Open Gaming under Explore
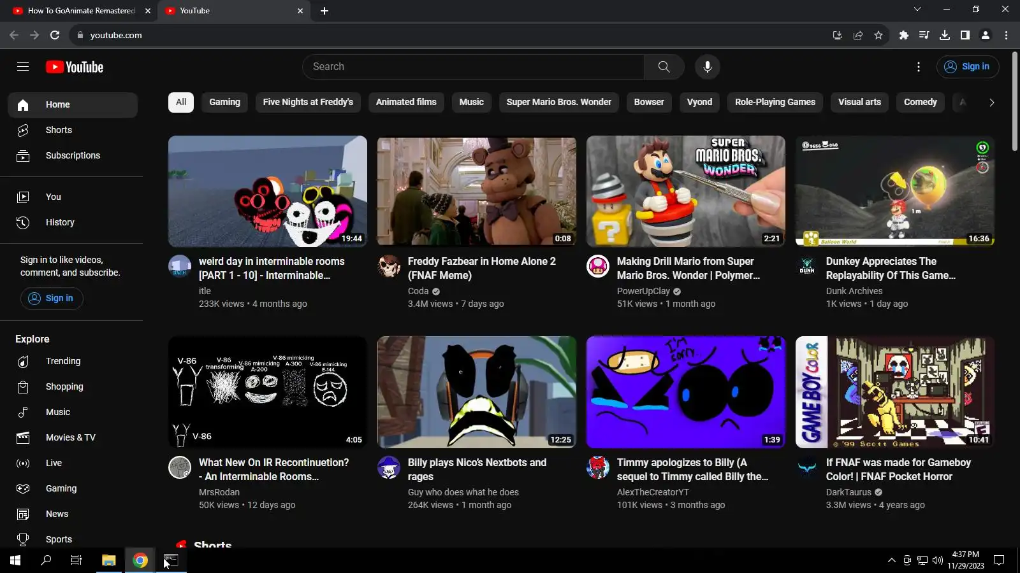 73,488
